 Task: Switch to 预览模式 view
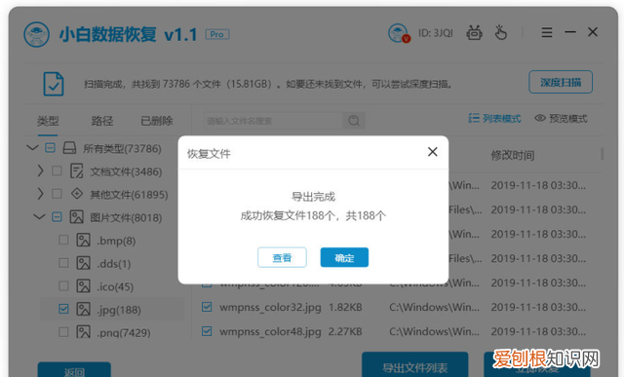562,119
